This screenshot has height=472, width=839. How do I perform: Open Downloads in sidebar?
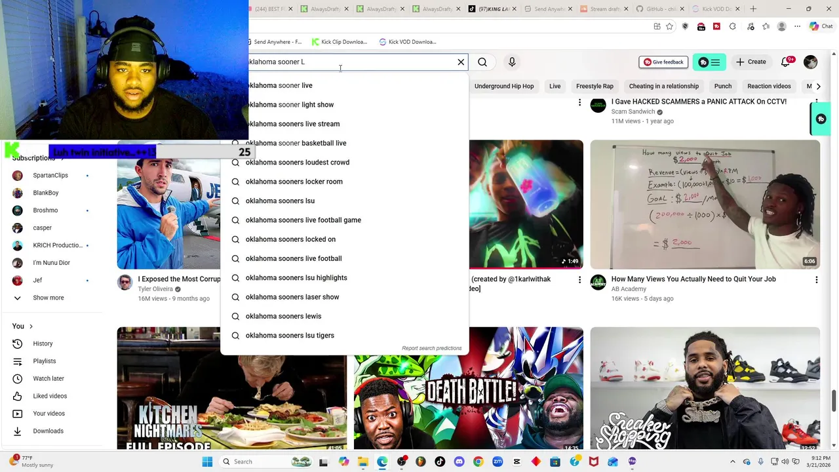coord(48,431)
